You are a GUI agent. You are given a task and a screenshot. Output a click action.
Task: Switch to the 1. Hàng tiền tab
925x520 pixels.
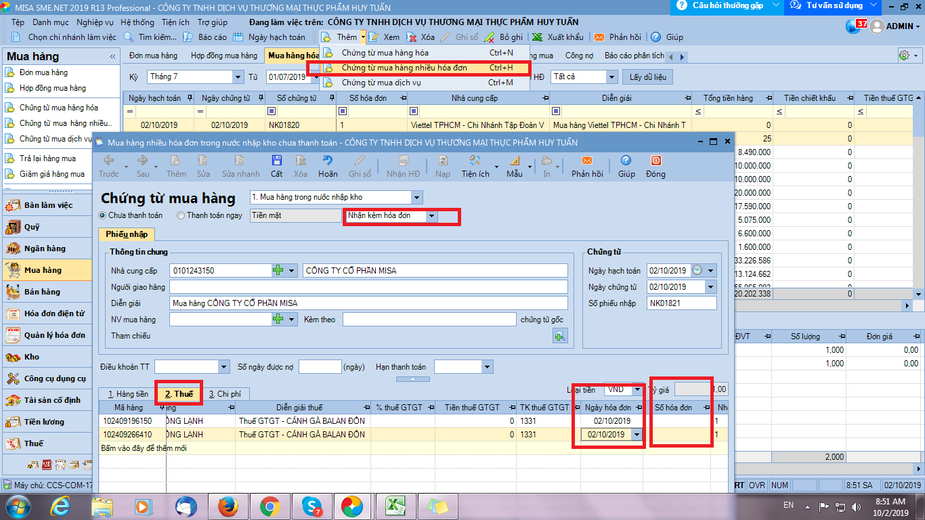[128, 394]
